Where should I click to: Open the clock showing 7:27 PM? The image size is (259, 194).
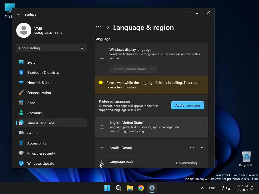(x=241, y=188)
